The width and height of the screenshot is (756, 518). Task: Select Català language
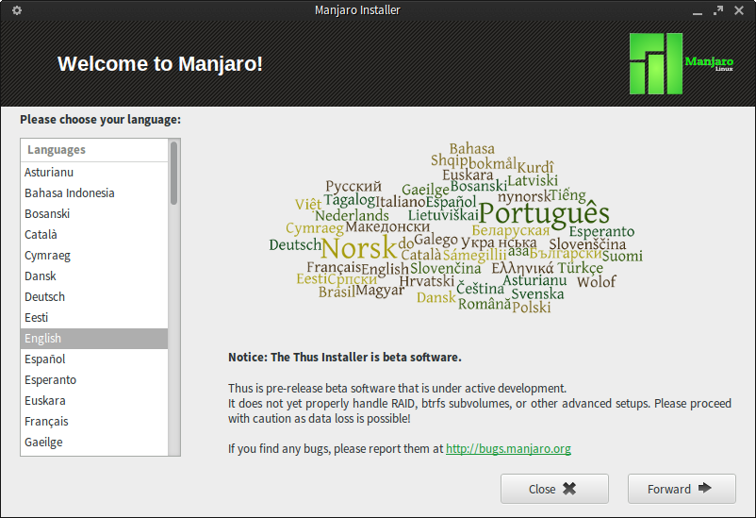94,235
